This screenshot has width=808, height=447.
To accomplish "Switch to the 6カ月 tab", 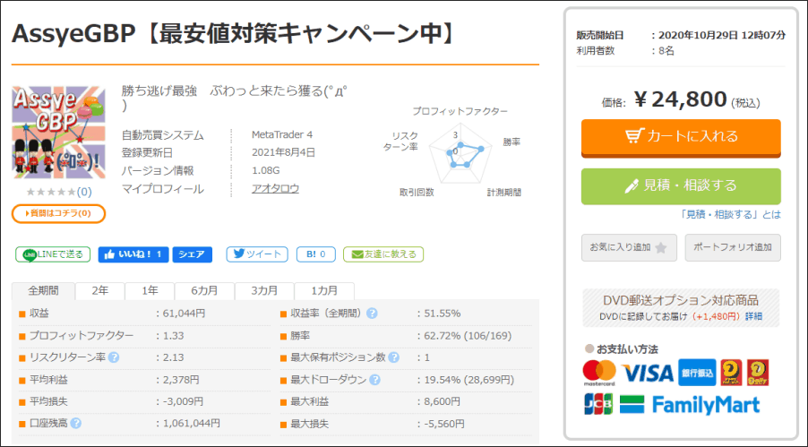I will point(204,291).
